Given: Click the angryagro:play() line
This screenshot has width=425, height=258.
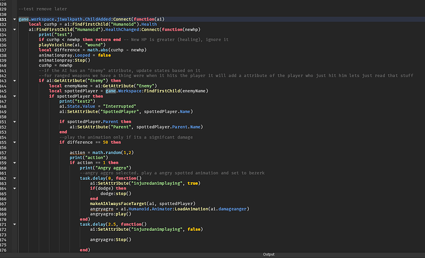Looking at the screenshot, I should [111, 214].
